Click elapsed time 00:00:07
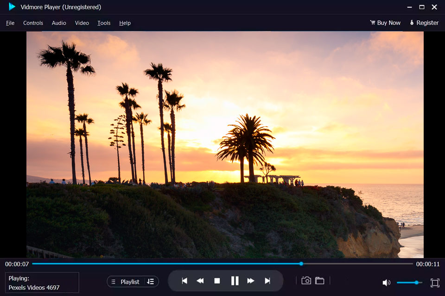 pos(17,264)
